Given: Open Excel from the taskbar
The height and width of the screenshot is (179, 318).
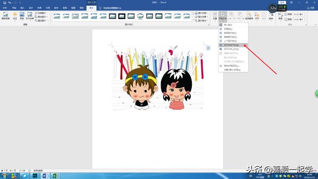Looking at the screenshot, I should 55,176.
